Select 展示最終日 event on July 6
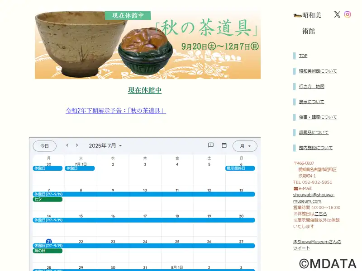 [x=240, y=168]
